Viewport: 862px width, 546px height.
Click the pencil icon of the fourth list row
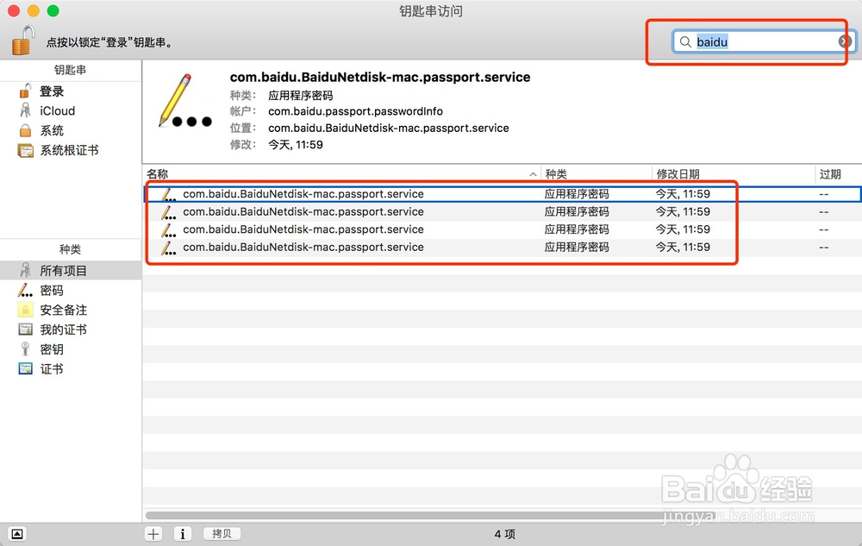[x=168, y=248]
